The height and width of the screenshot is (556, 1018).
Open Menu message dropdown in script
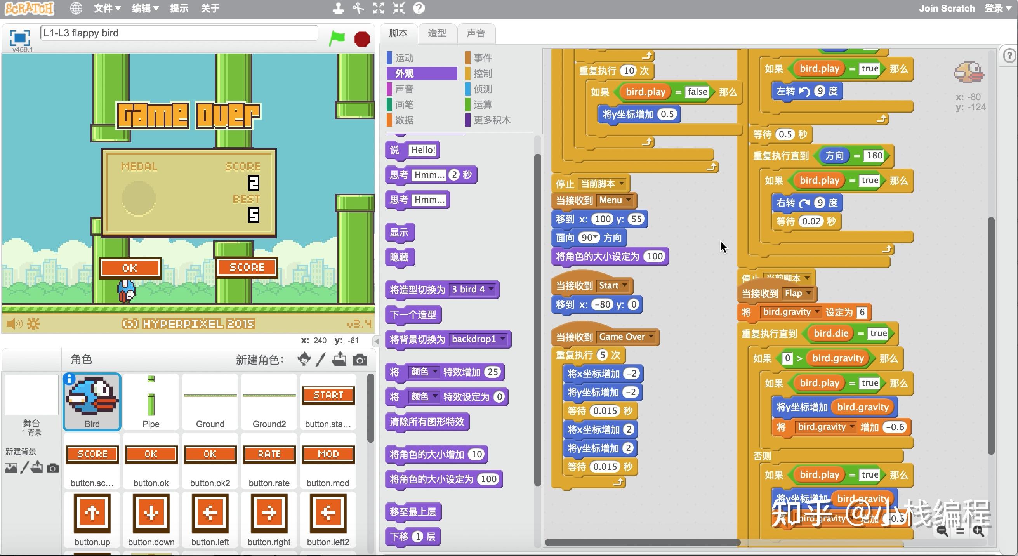click(615, 200)
